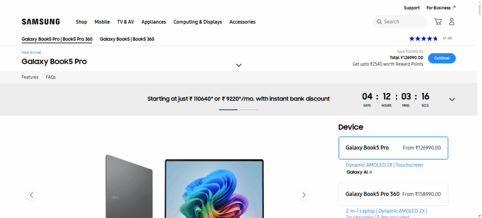Select the Galaxy Book5 Pro device option
This screenshot has height=218, width=482.
coord(393,148)
